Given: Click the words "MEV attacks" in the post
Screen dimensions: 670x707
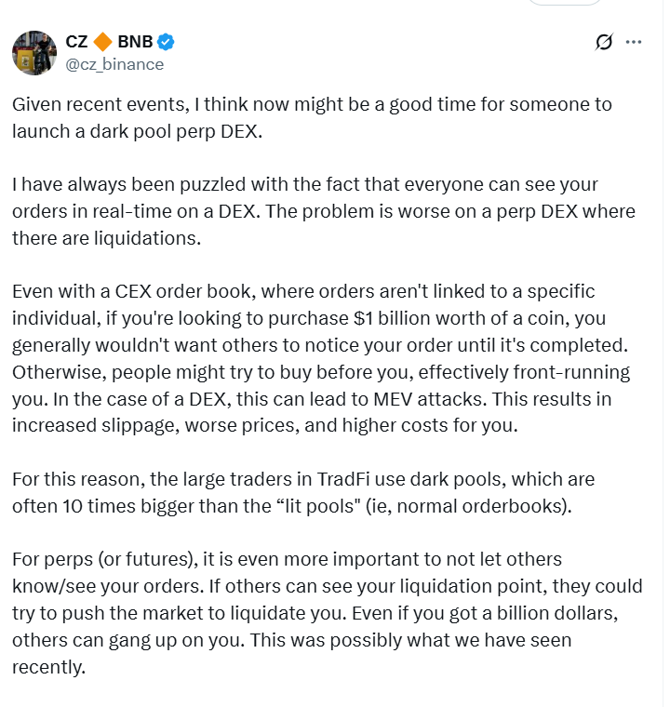Looking at the screenshot, I should 428,399.
